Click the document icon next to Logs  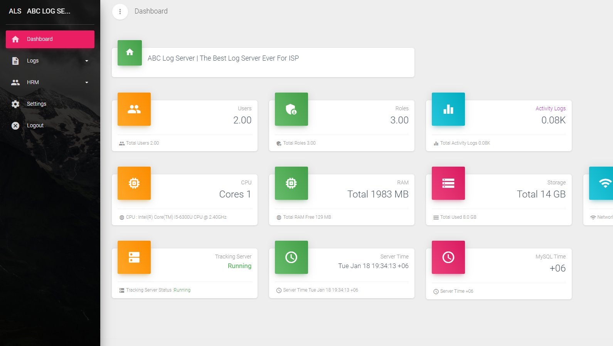pos(15,61)
